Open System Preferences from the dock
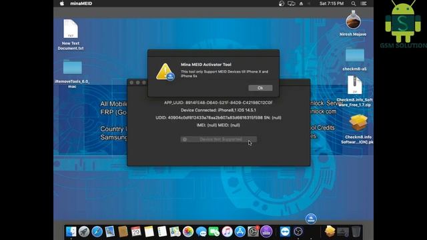 tap(253, 231)
